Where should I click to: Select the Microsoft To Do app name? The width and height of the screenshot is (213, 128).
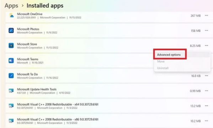27,74
